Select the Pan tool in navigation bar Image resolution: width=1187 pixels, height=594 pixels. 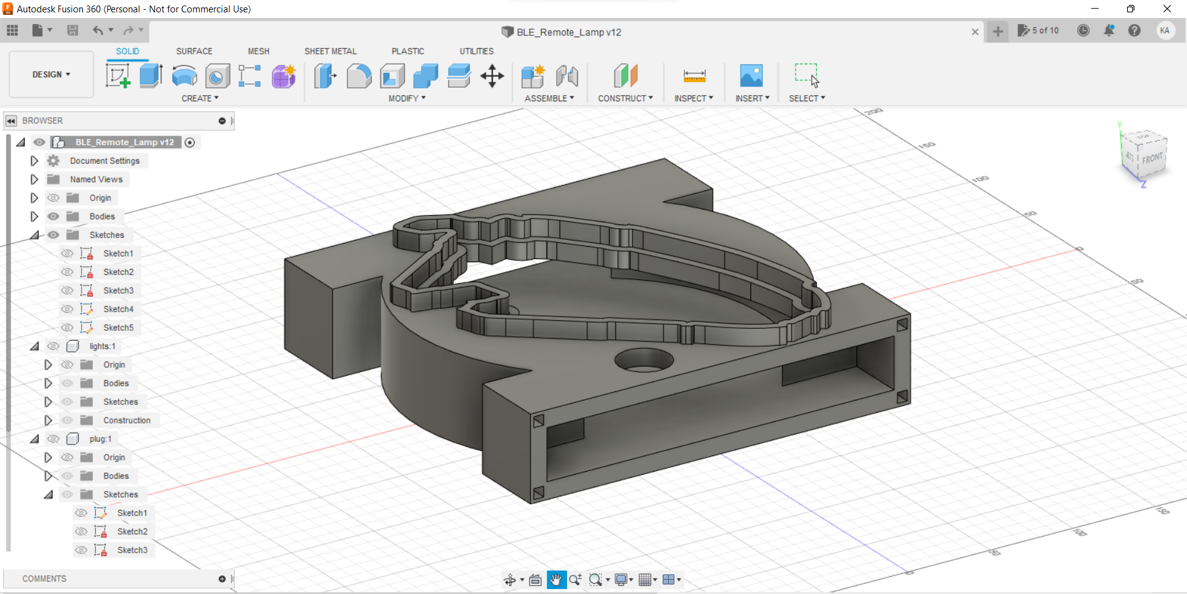click(556, 580)
